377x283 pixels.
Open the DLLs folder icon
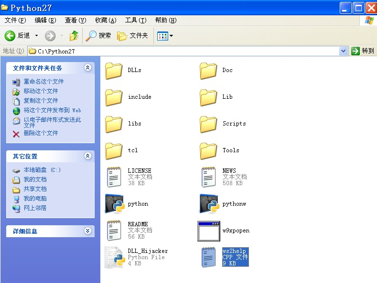point(114,71)
